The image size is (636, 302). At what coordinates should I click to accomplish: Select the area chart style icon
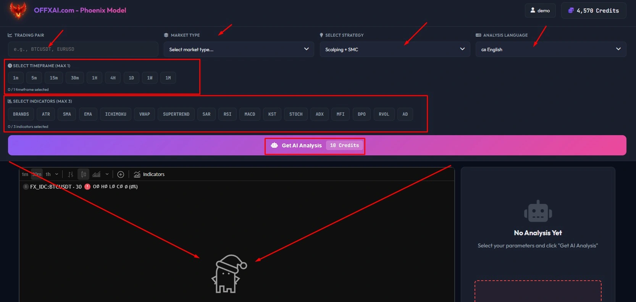96,174
